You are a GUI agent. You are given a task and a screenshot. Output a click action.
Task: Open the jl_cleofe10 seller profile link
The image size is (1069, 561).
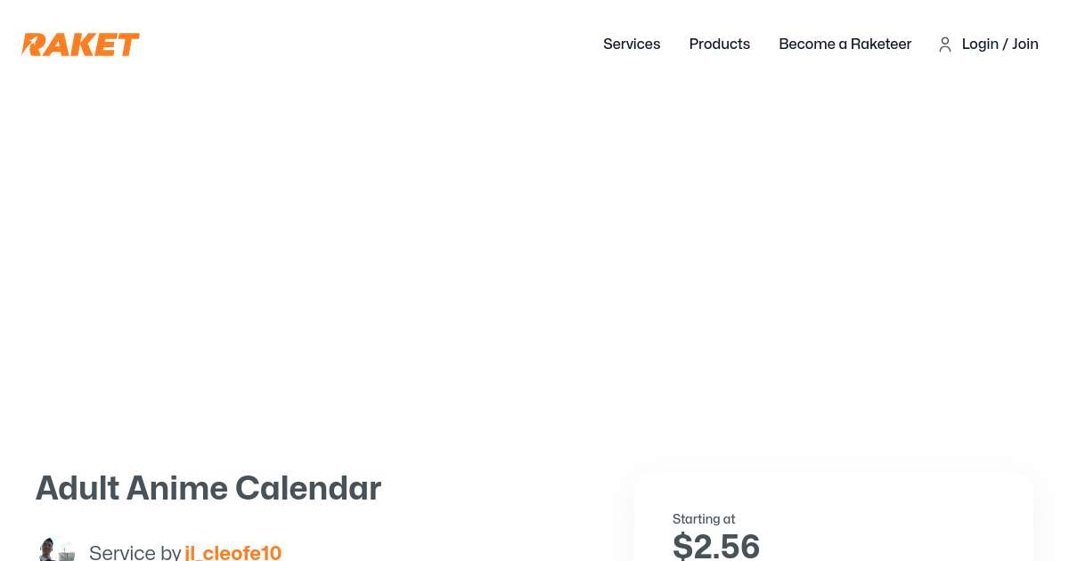pos(233,553)
